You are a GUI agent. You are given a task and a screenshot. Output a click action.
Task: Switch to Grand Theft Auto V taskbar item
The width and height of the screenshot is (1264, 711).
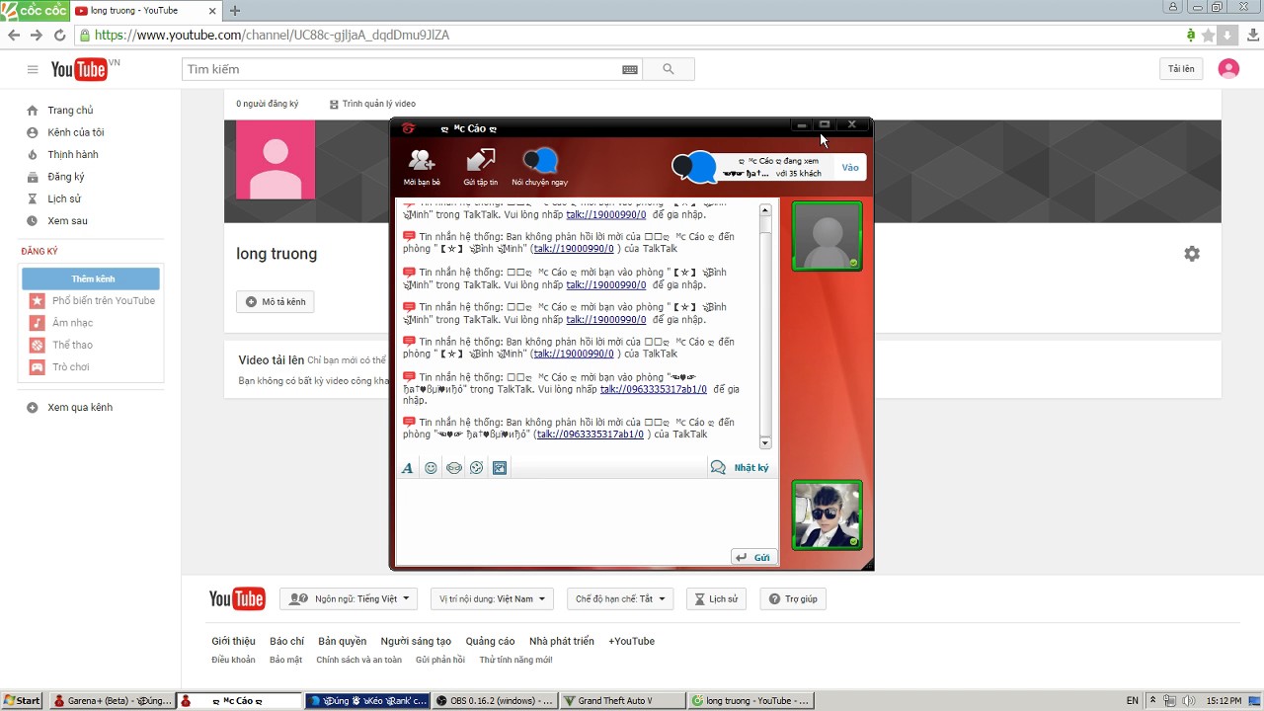coord(622,701)
